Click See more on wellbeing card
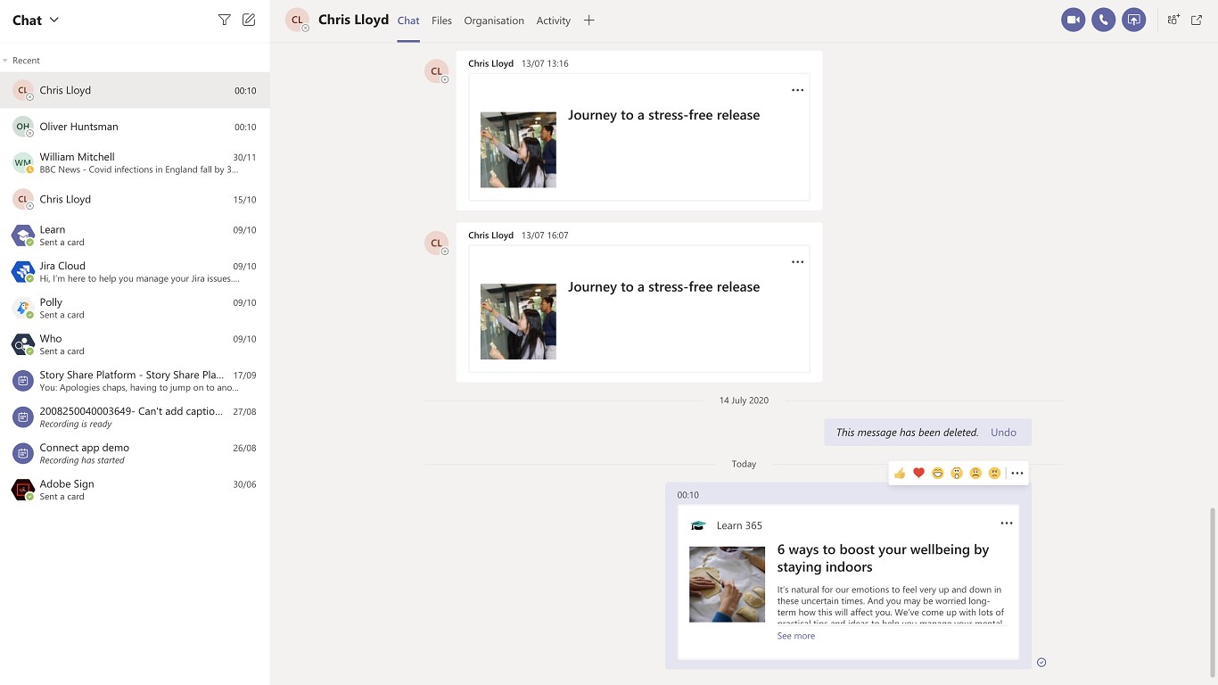The image size is (1218, 685). point(795,636)
